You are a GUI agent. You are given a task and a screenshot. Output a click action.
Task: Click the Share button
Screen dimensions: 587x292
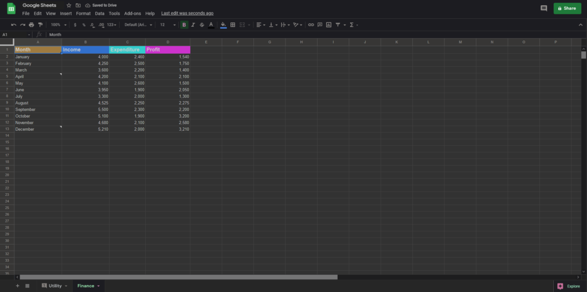point(567,8)
